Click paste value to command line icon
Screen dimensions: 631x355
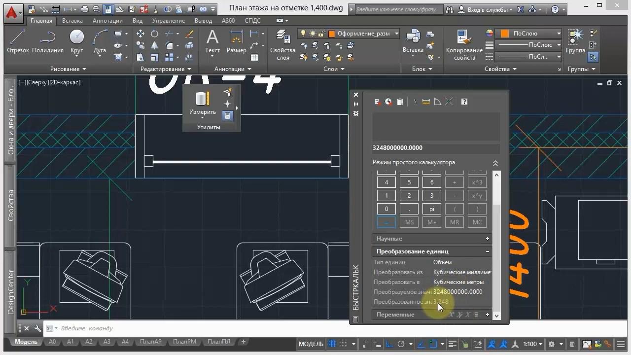coord(400,102)
